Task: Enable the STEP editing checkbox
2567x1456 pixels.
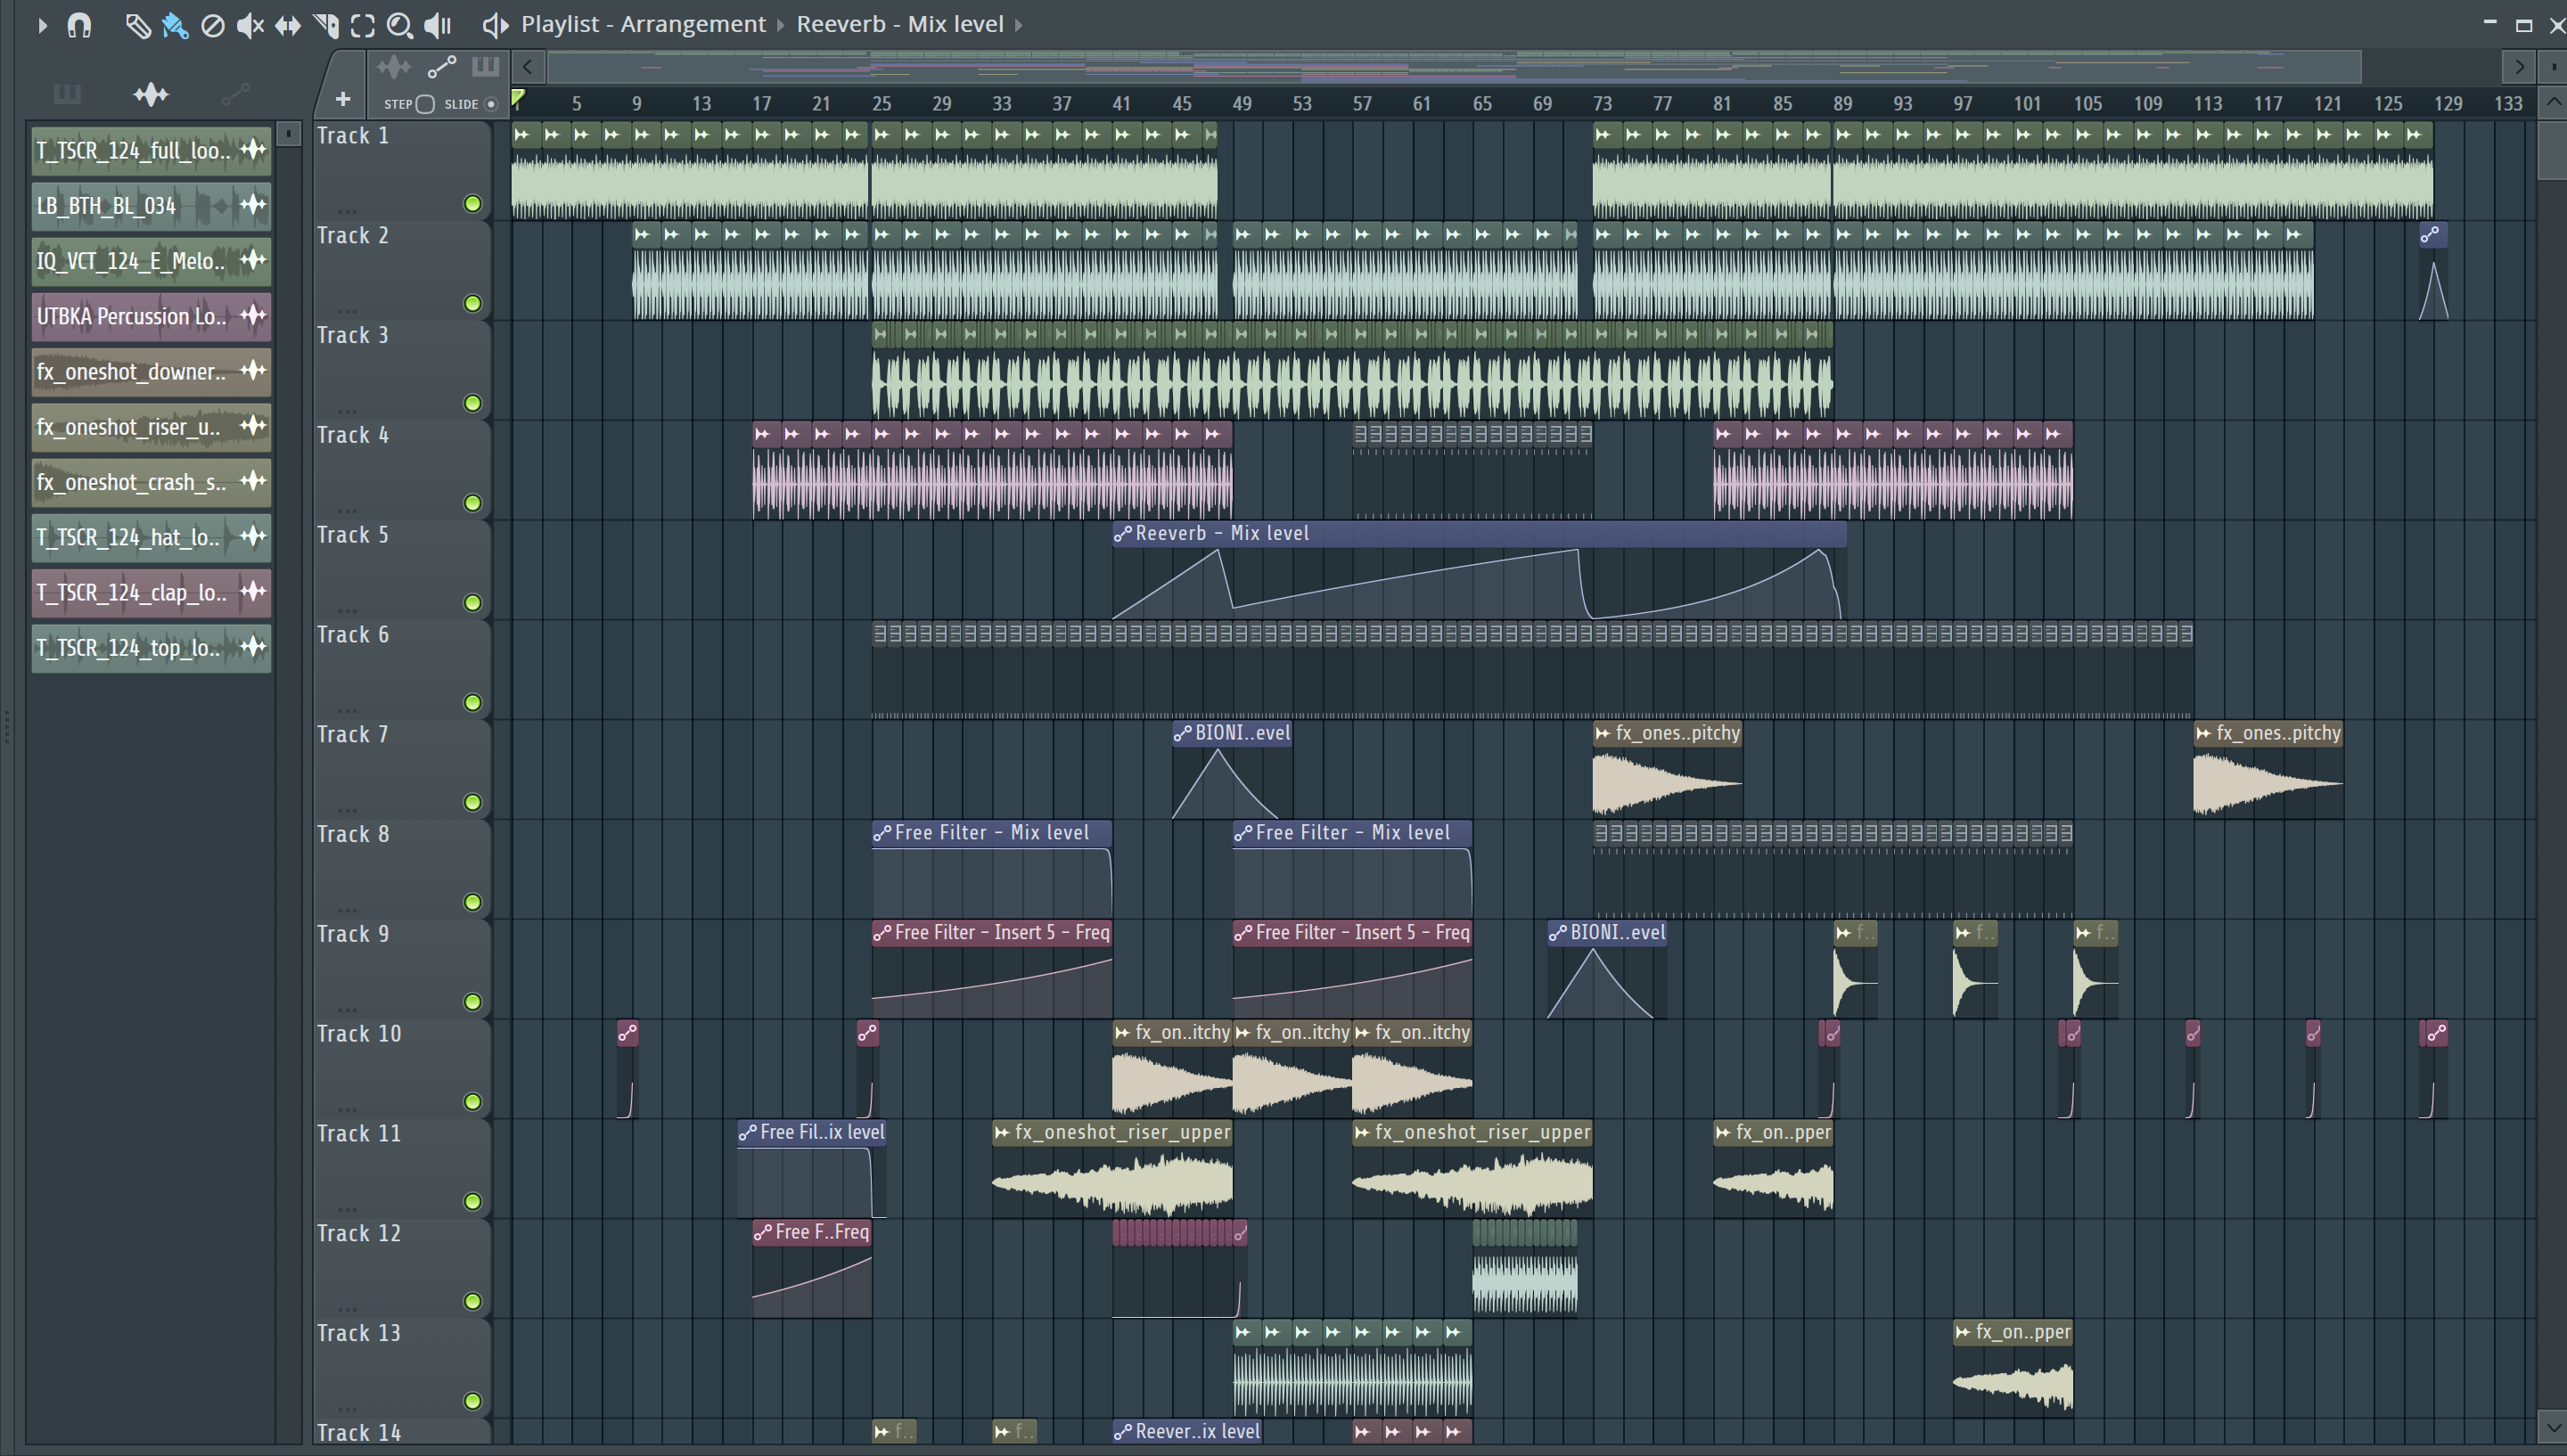Action: point(425,104)
